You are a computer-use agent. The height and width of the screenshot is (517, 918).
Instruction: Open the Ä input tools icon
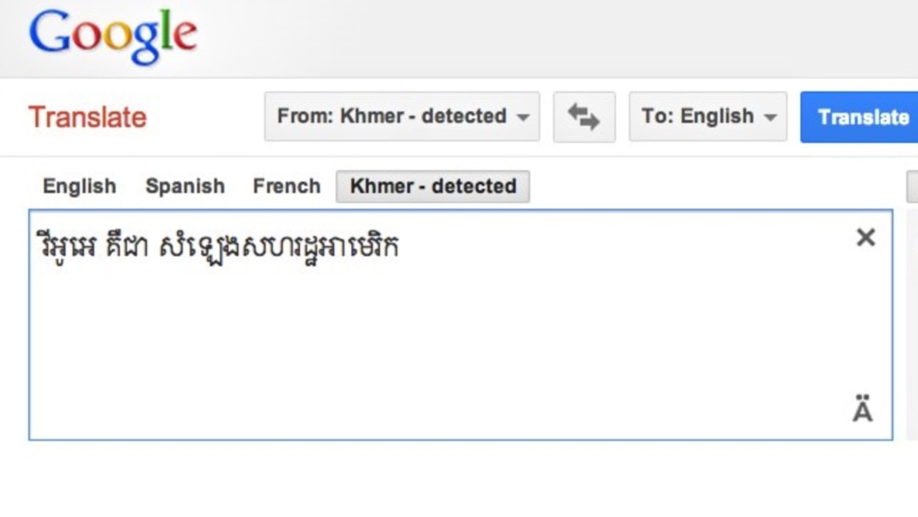[x=863, y=412]
